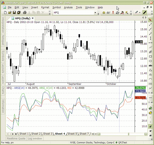154x145 pixels.
Task: Expand the symbol HPQ dropdown arrow
Action: pos(95,13)
